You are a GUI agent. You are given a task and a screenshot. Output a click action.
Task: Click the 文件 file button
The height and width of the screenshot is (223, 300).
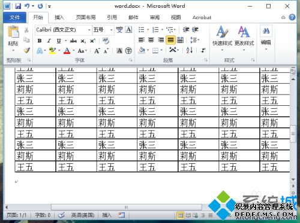(14, 17)
